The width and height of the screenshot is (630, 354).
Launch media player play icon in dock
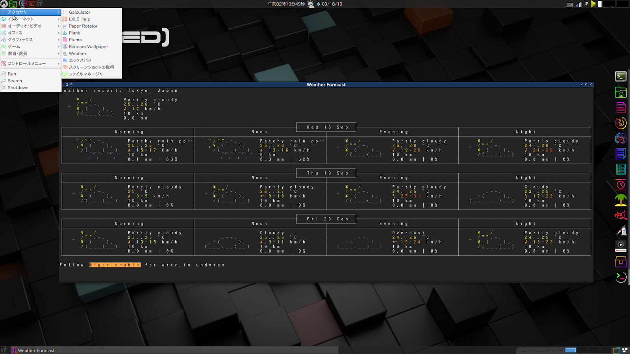[x=621, y=246]
